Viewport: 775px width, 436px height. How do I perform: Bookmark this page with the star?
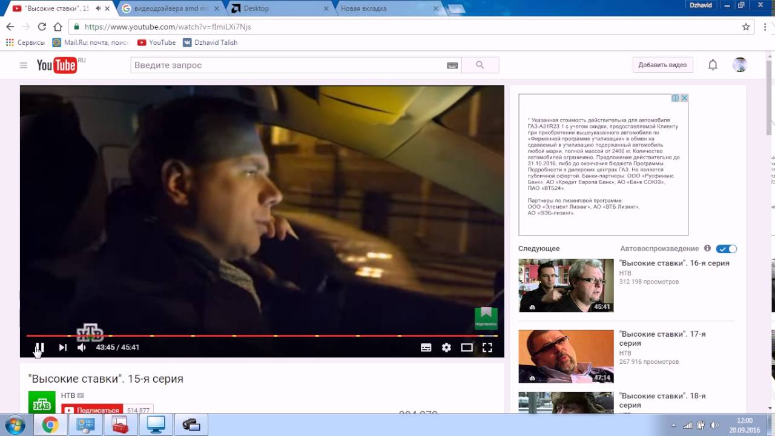point(746,27)
